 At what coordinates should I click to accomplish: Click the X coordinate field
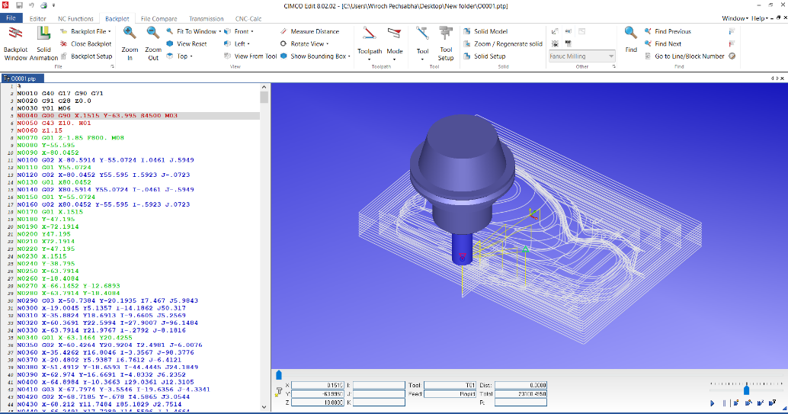pyautogui.click(x=318, y=385)
